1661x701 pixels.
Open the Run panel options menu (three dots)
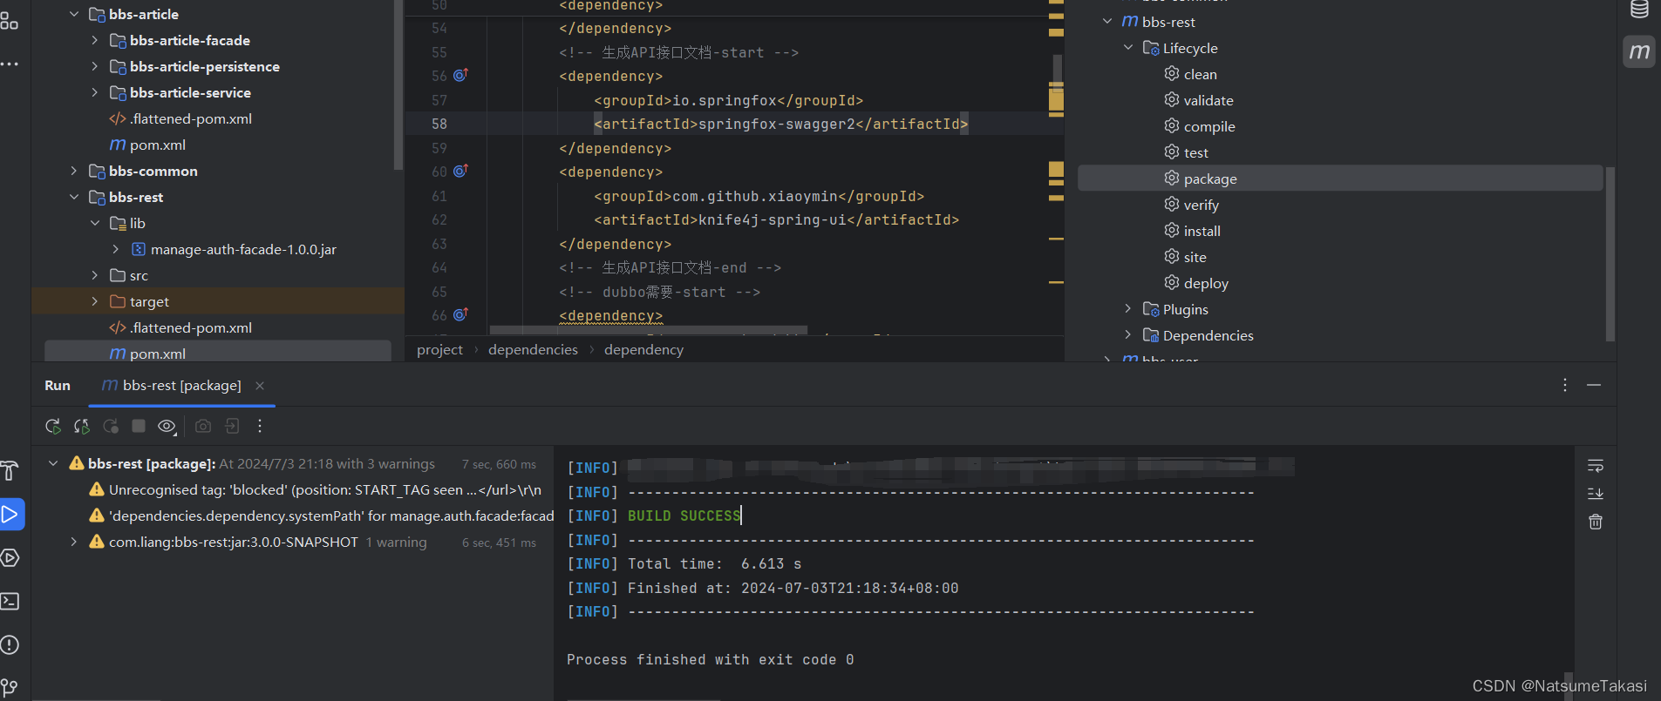1565,385
